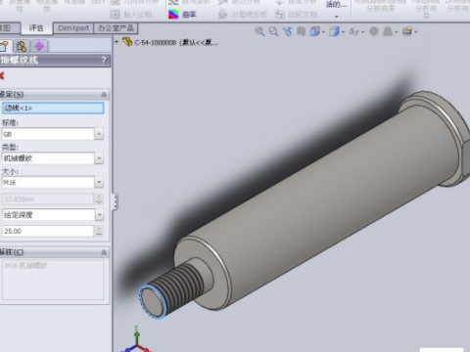
Task: Toggle the Section View icon
Action: (x=301, y=31)
